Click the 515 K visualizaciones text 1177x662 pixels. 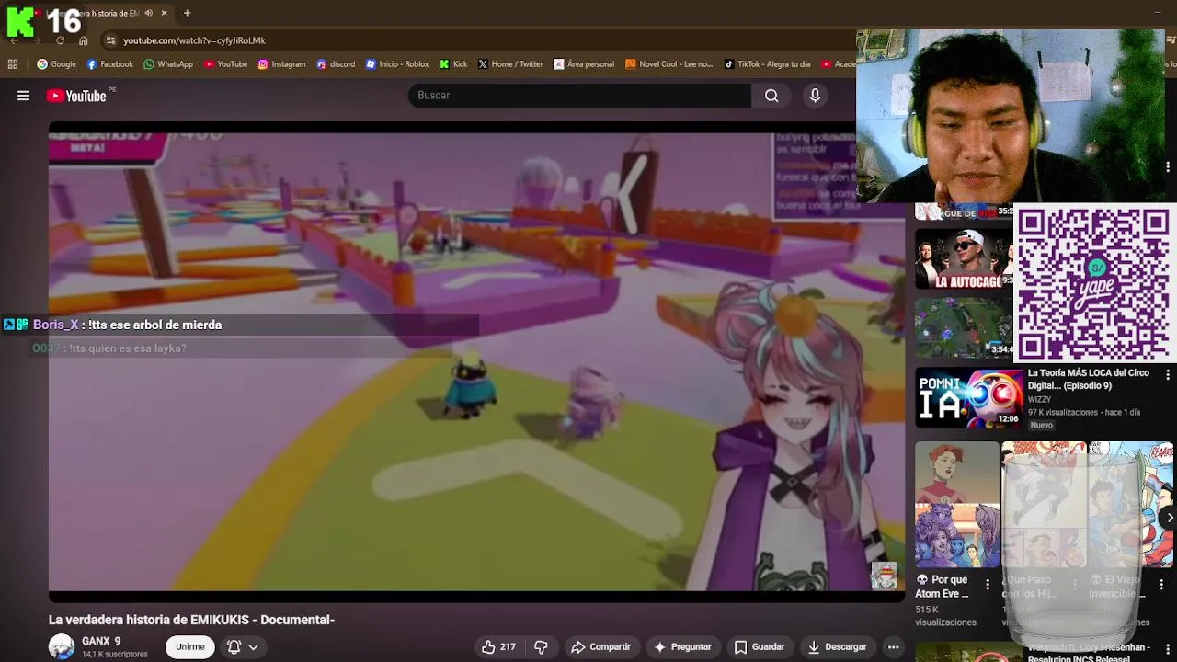pyautogui.click(x=945, y=616)
